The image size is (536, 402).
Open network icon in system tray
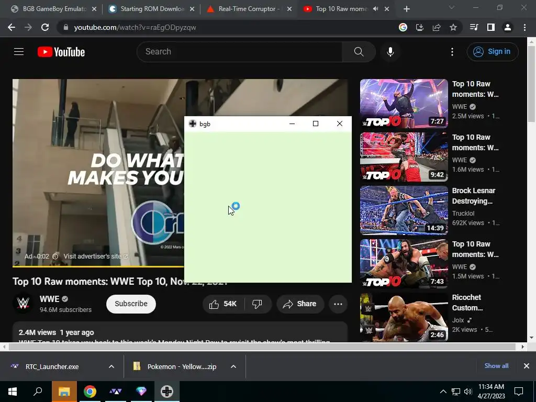(456, 392)
